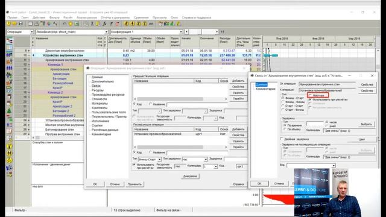This screenshot has height=217, width=386.
Task: Enable the Двойная задержка checkbox
Action: coord(282,139)
